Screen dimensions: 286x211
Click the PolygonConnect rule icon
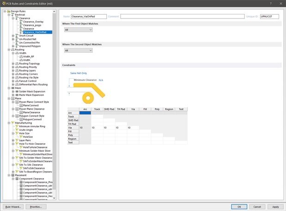[x=21, y=119]
